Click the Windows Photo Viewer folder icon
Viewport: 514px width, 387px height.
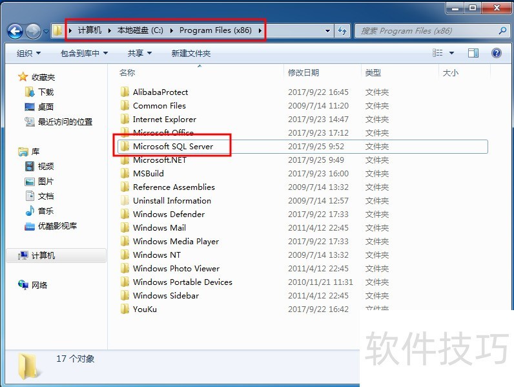[125, 268]
